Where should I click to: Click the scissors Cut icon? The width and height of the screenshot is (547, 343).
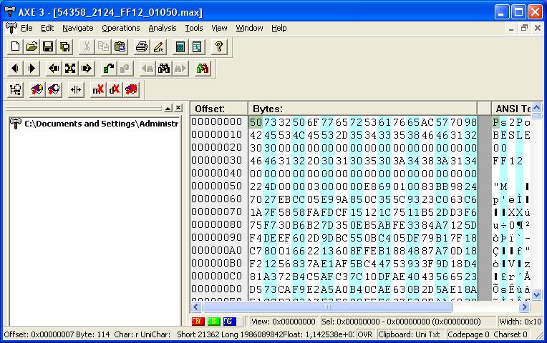(x=87, y=46)
